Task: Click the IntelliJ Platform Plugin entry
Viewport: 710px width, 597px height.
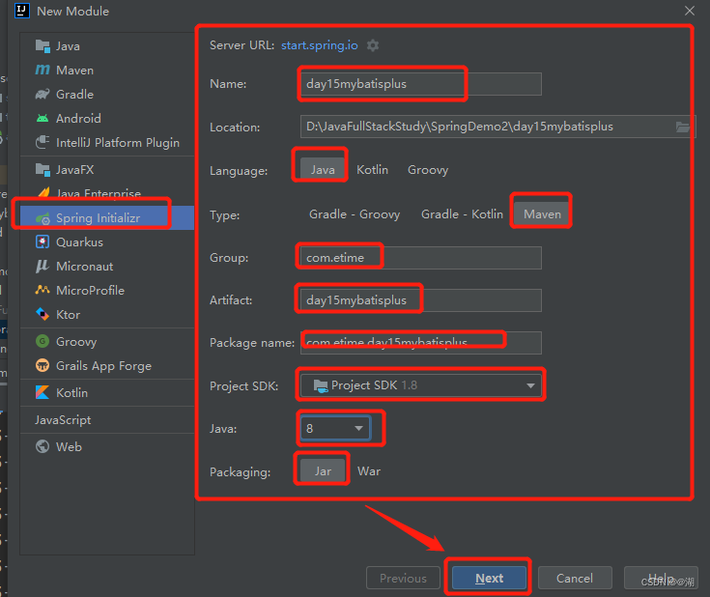Action: coord(107,143)
